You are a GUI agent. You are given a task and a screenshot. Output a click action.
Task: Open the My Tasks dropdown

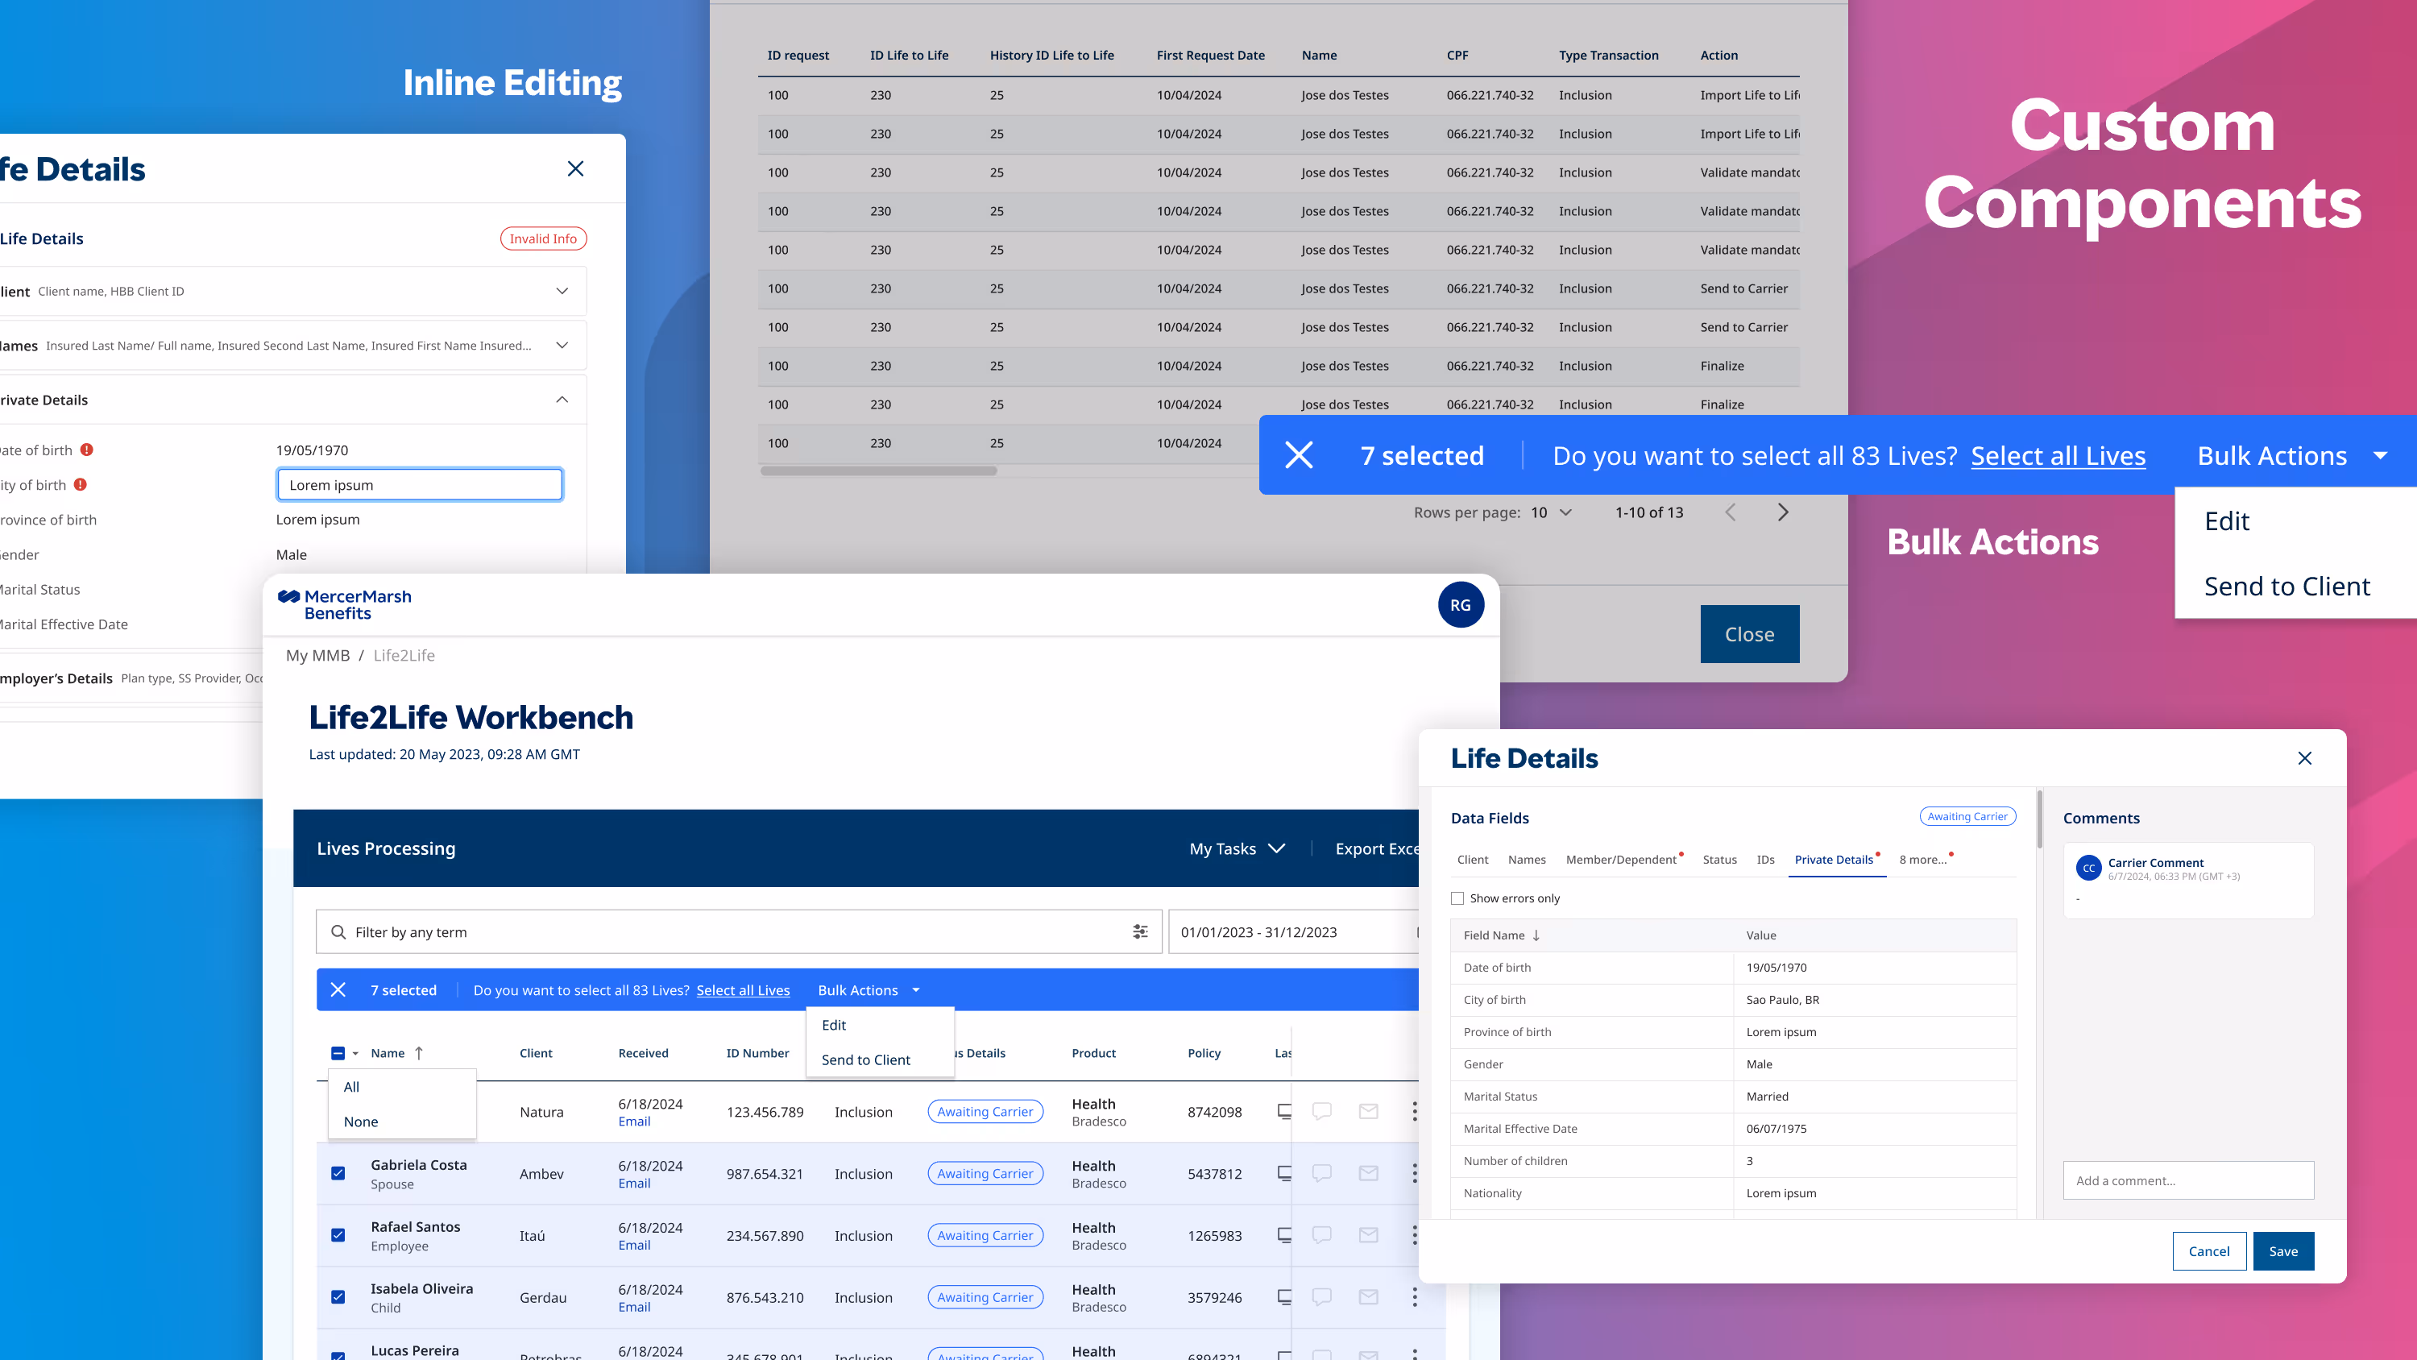(x=1237, y=848)
